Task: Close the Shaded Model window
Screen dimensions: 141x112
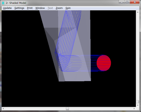Action: [x=135, y=2]
